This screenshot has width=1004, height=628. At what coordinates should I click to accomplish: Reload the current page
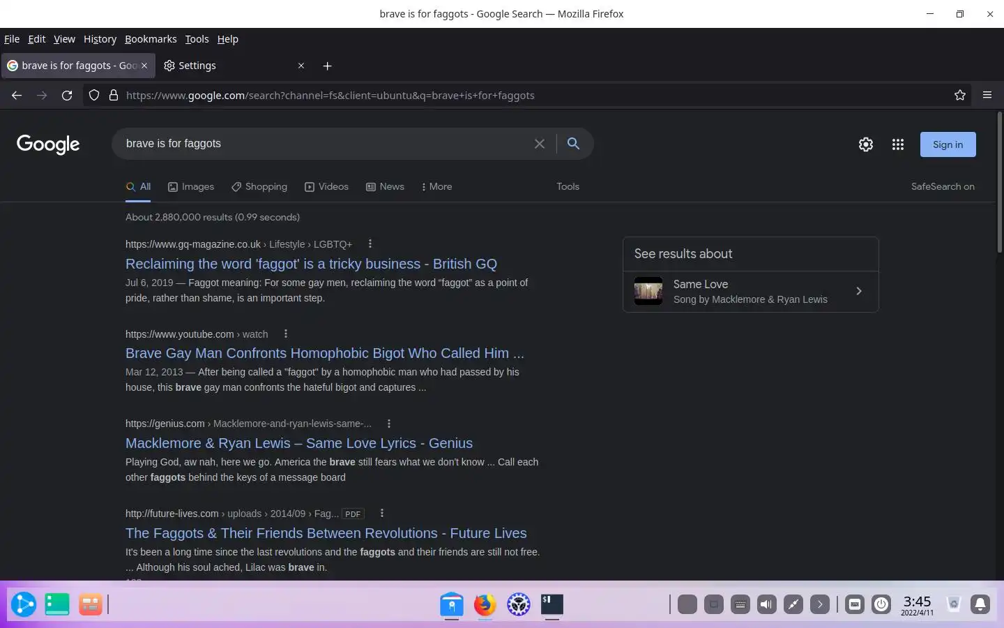click(67, 95)
